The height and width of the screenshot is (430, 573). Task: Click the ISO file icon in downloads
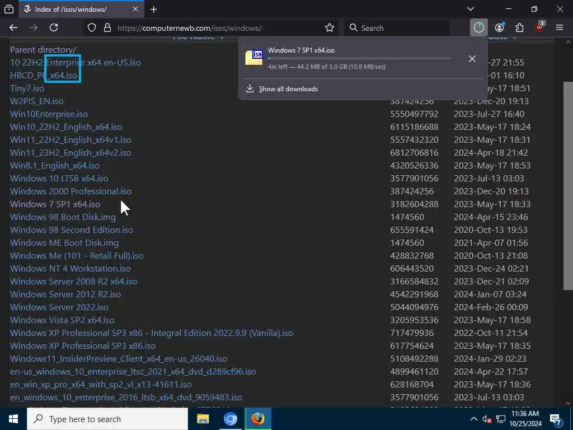254,58
